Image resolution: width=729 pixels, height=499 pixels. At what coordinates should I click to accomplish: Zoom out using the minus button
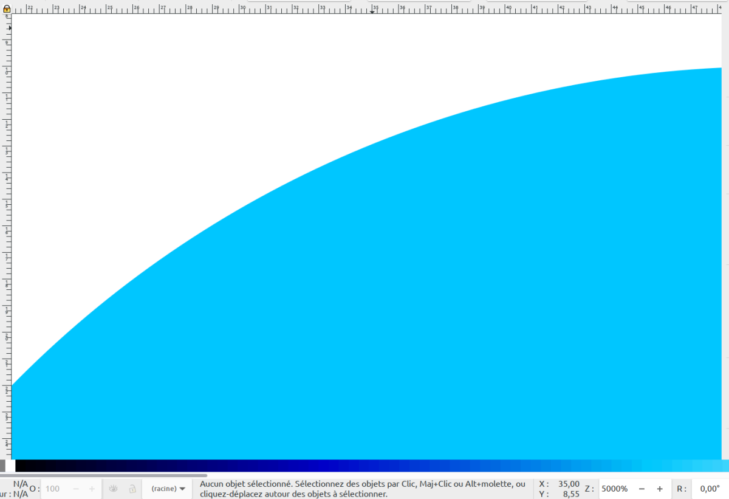[642, 489]
